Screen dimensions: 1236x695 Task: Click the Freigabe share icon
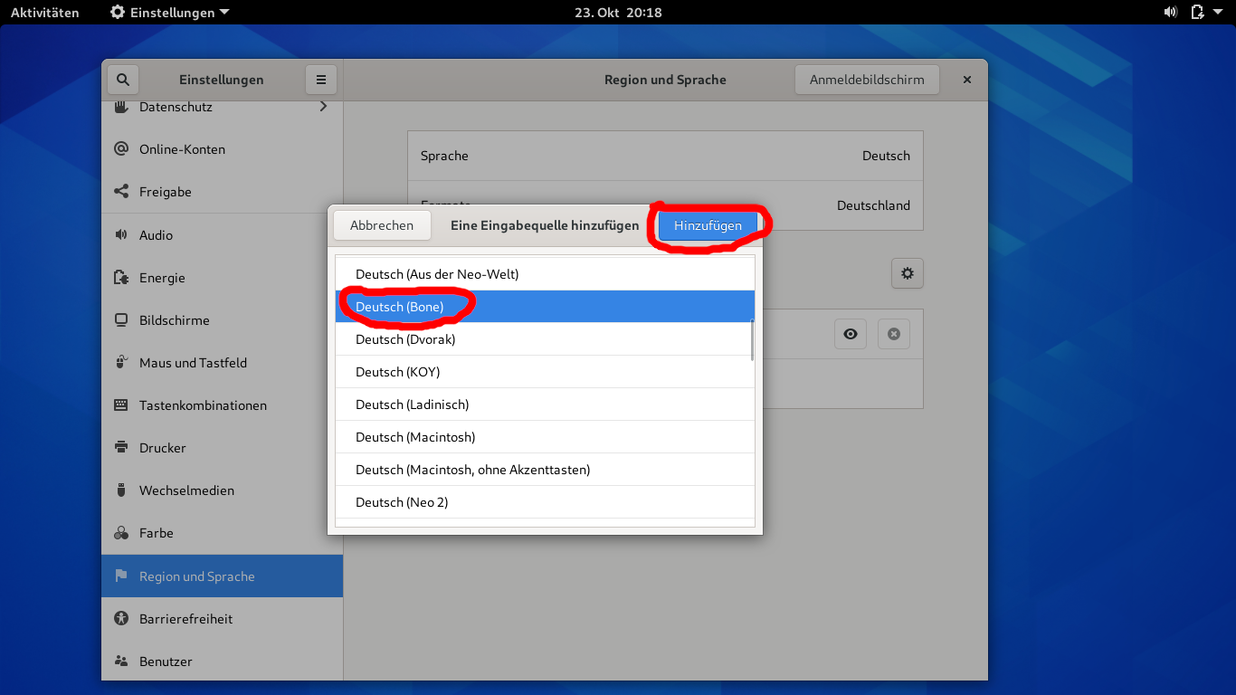click(x=121, y=192)
